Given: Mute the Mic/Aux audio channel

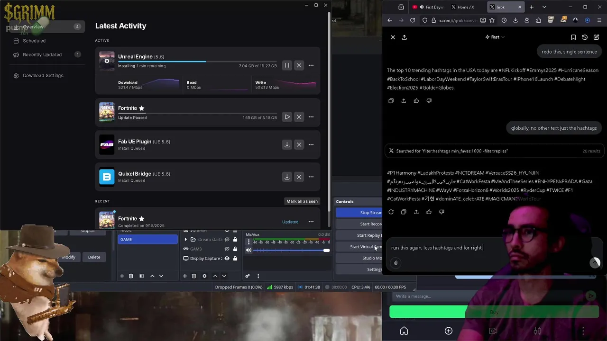Looking at the screenshot, I should [x=248, y=250].
